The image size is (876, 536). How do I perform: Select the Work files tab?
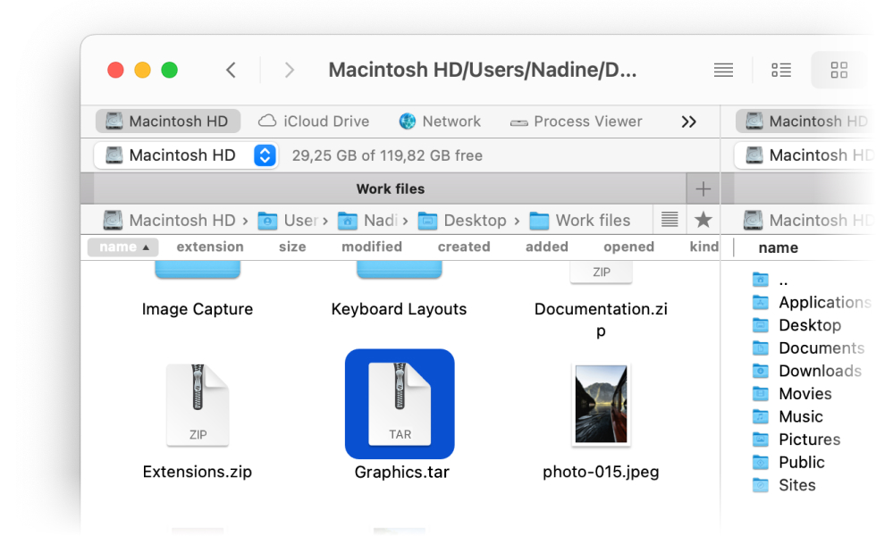[390, 188]
